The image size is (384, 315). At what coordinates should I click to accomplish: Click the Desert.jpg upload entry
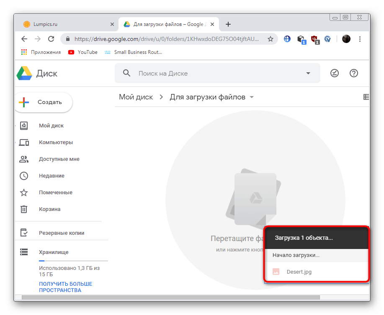[317, 272]
